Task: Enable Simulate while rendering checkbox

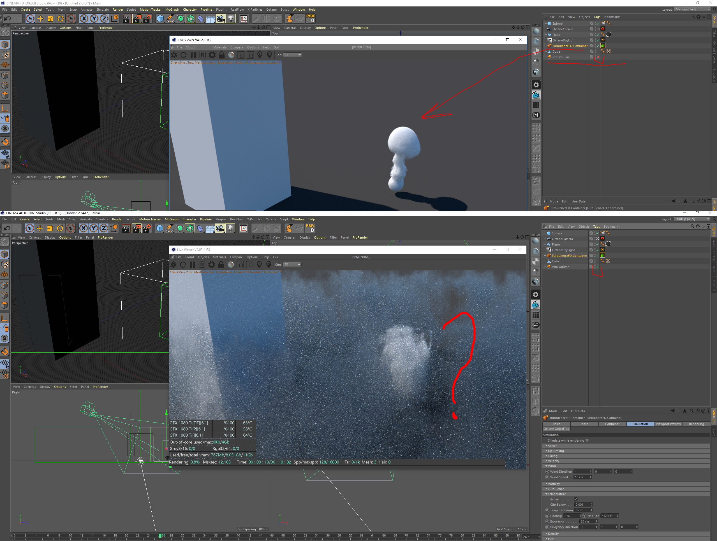Action: coord(587,440)
